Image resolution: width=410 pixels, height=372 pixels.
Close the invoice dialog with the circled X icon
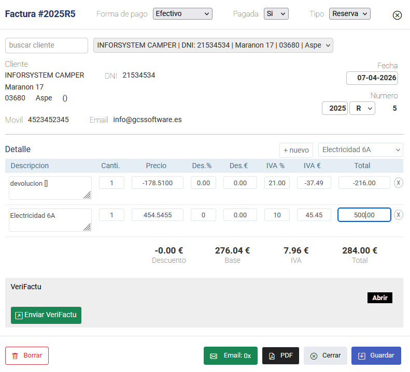(x=397, y=15)
